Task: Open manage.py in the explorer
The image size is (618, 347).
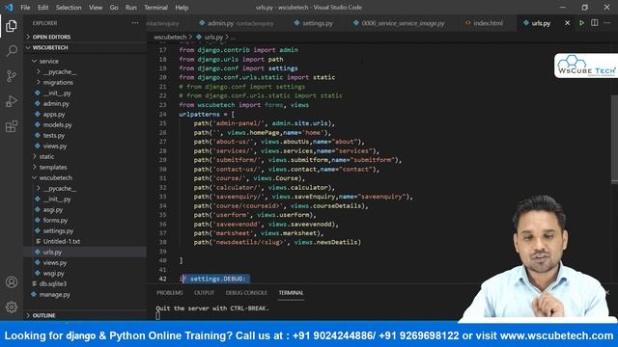Action: coord(85,294)
